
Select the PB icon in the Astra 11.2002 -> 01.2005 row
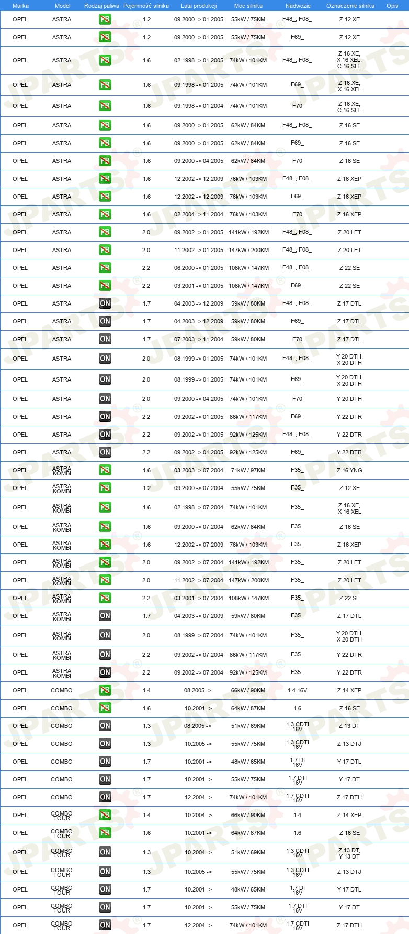[105, 250]
